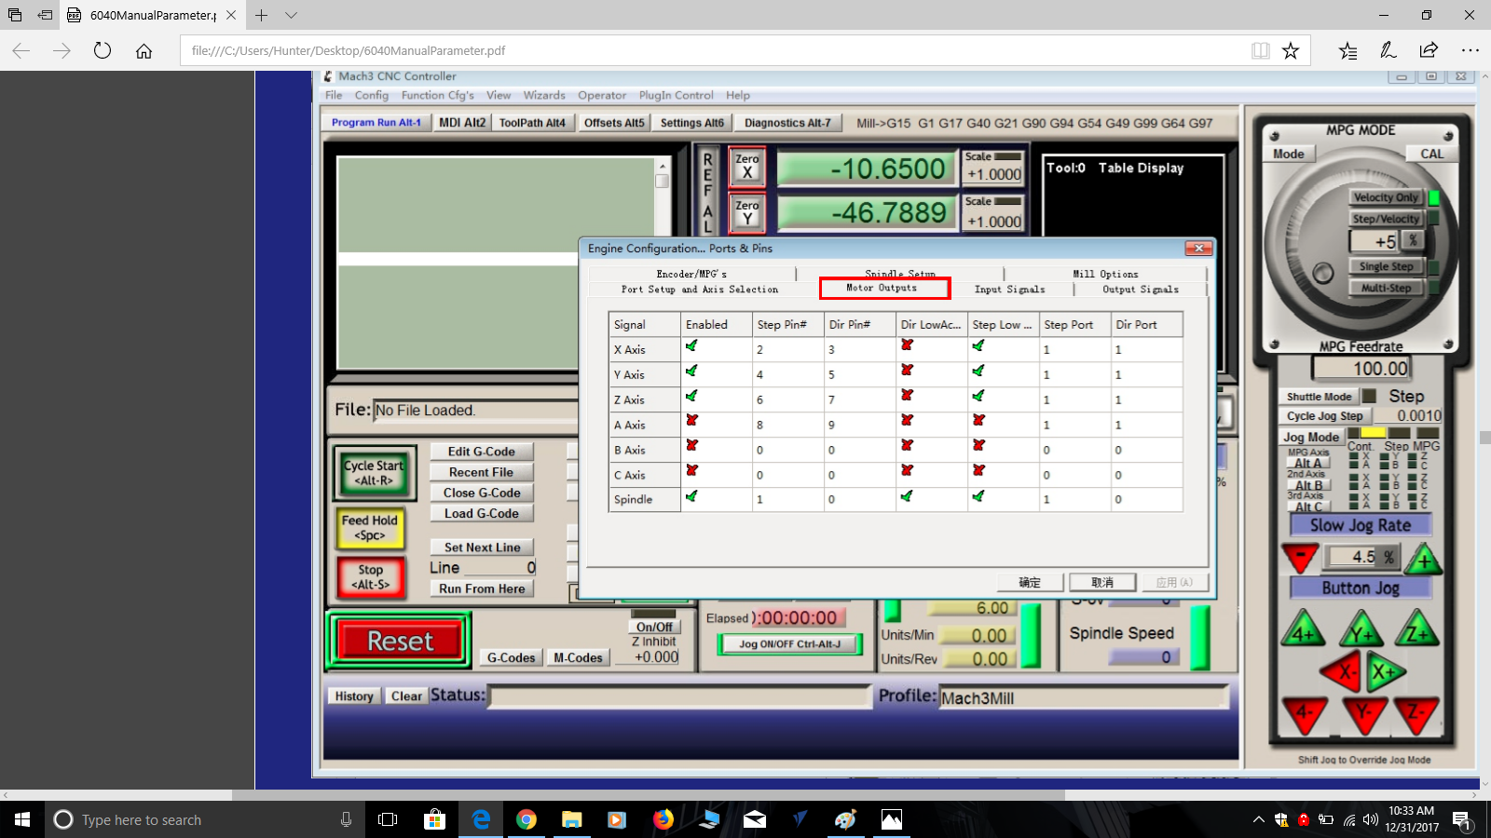Image resolution: width=1491 pixels, height=838 pixels.
Task: Click the Load G-Code button
Action: pyautogui.click(x=482, y=513)
